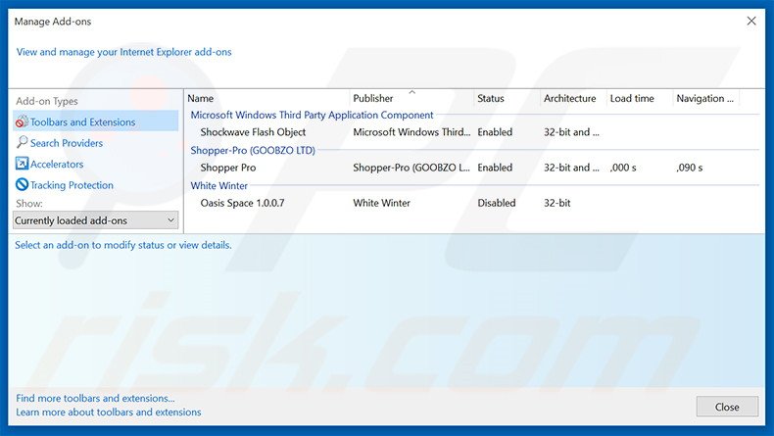Viewport: 774px width, 436px height.
Task: Select the Shopper Pro add-on row
Action: point(473,168)
